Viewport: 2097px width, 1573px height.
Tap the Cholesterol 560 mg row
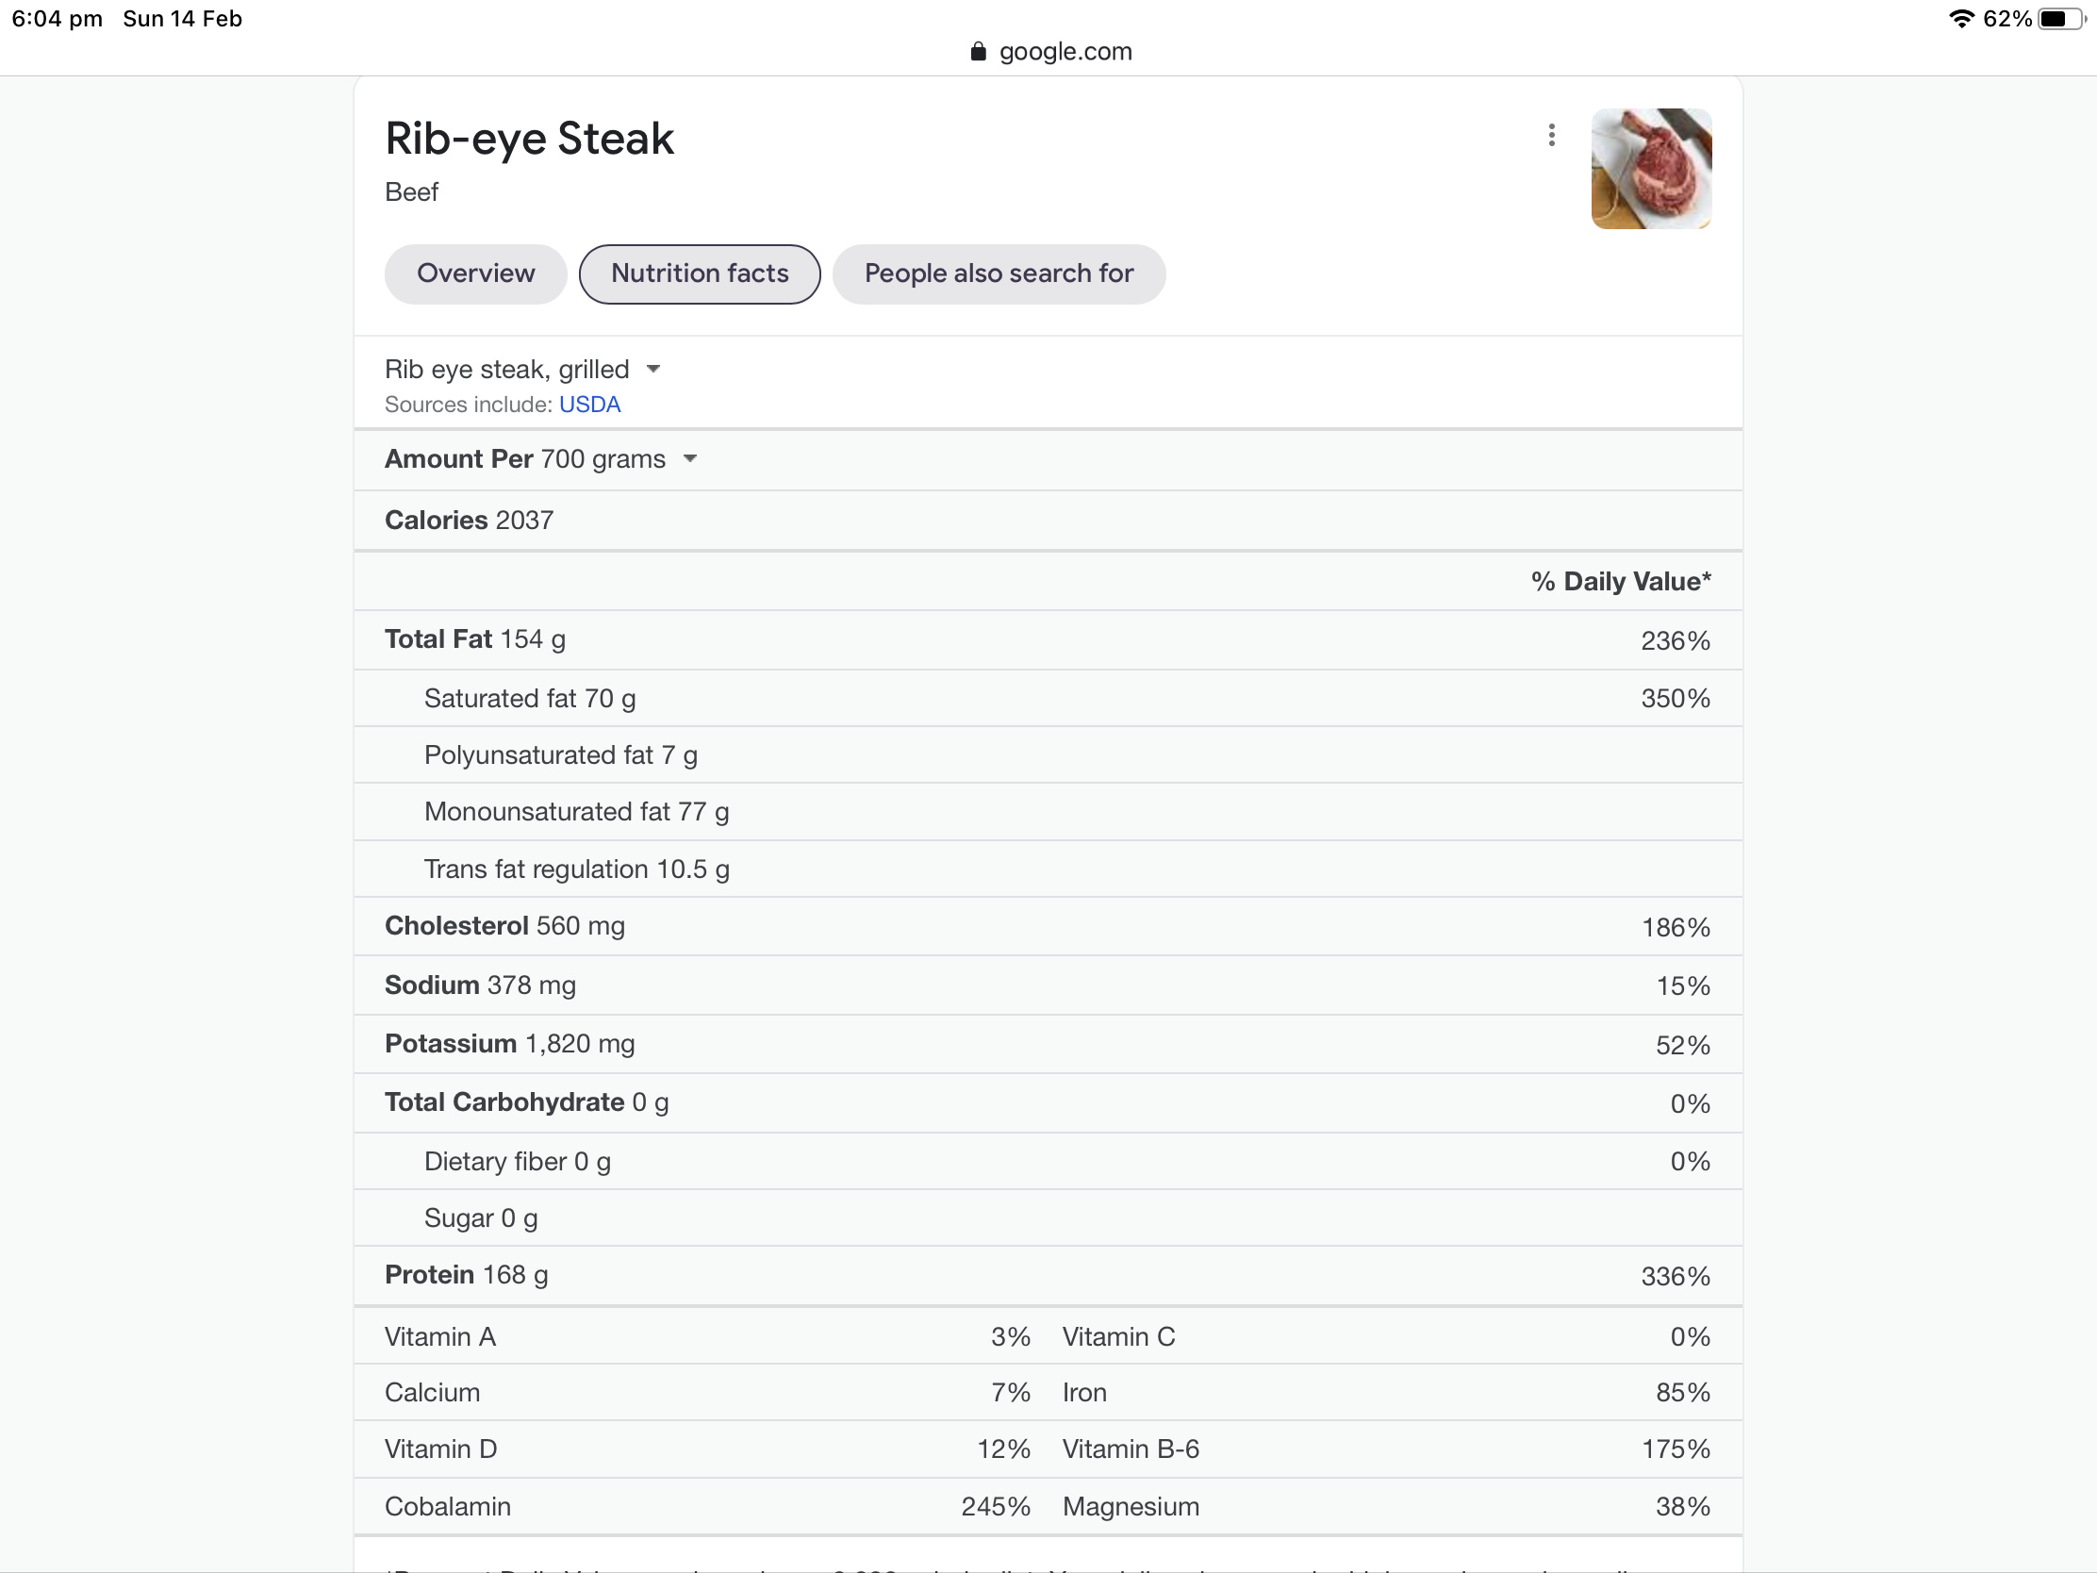pos(1048,926)
